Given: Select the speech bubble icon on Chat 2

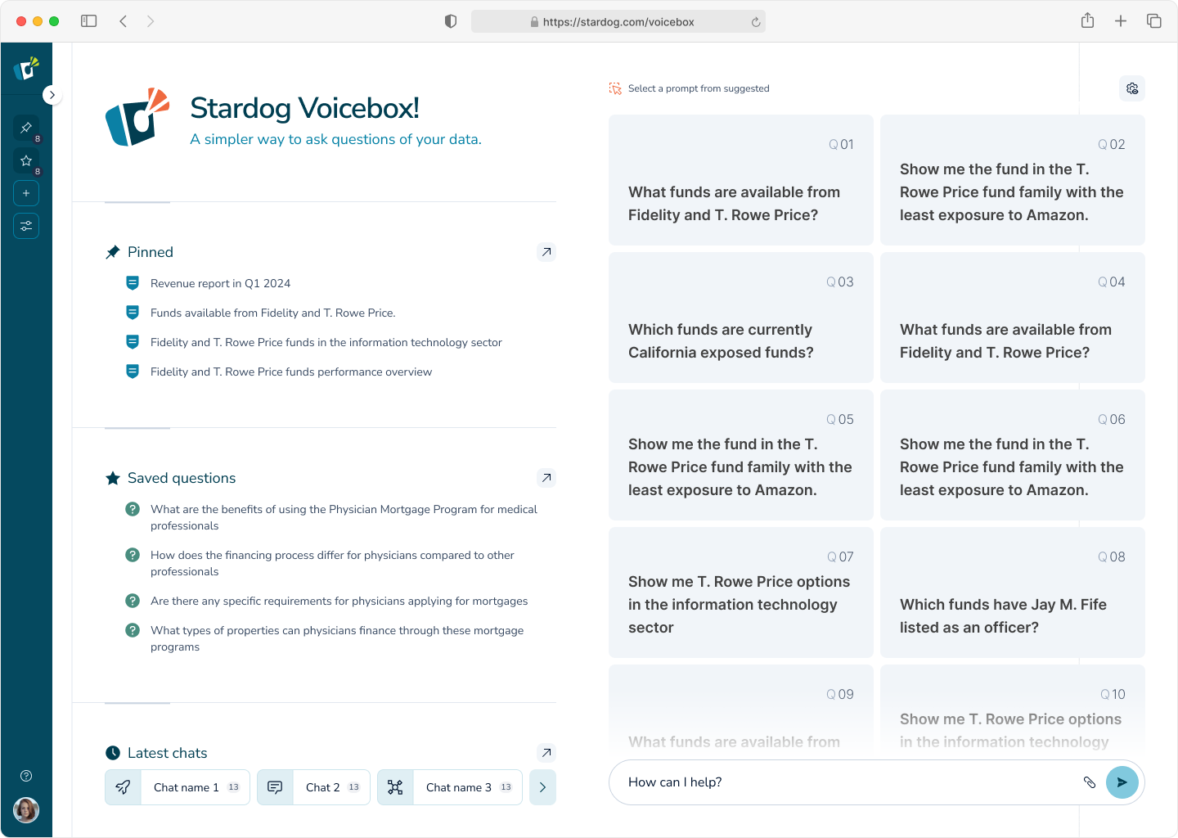Looking at the screenshot, I should point(274,786).
